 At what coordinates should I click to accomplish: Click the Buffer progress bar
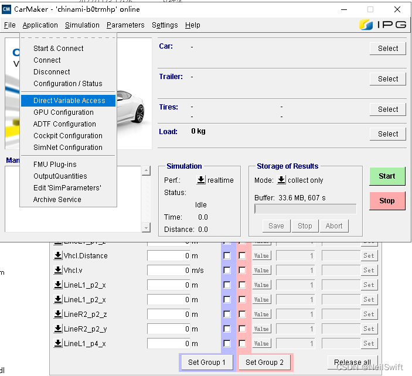[305, 209]
